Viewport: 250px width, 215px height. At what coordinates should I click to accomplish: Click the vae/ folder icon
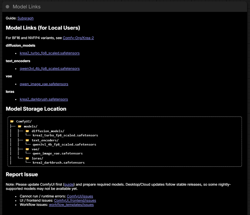pos(27,149)
